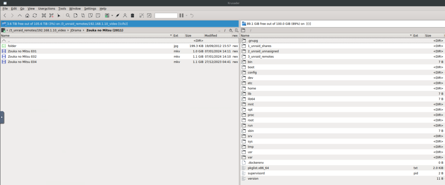Click the black arrow pointer toolbar icon
The image size is (445, 185).
click(59, 16)
